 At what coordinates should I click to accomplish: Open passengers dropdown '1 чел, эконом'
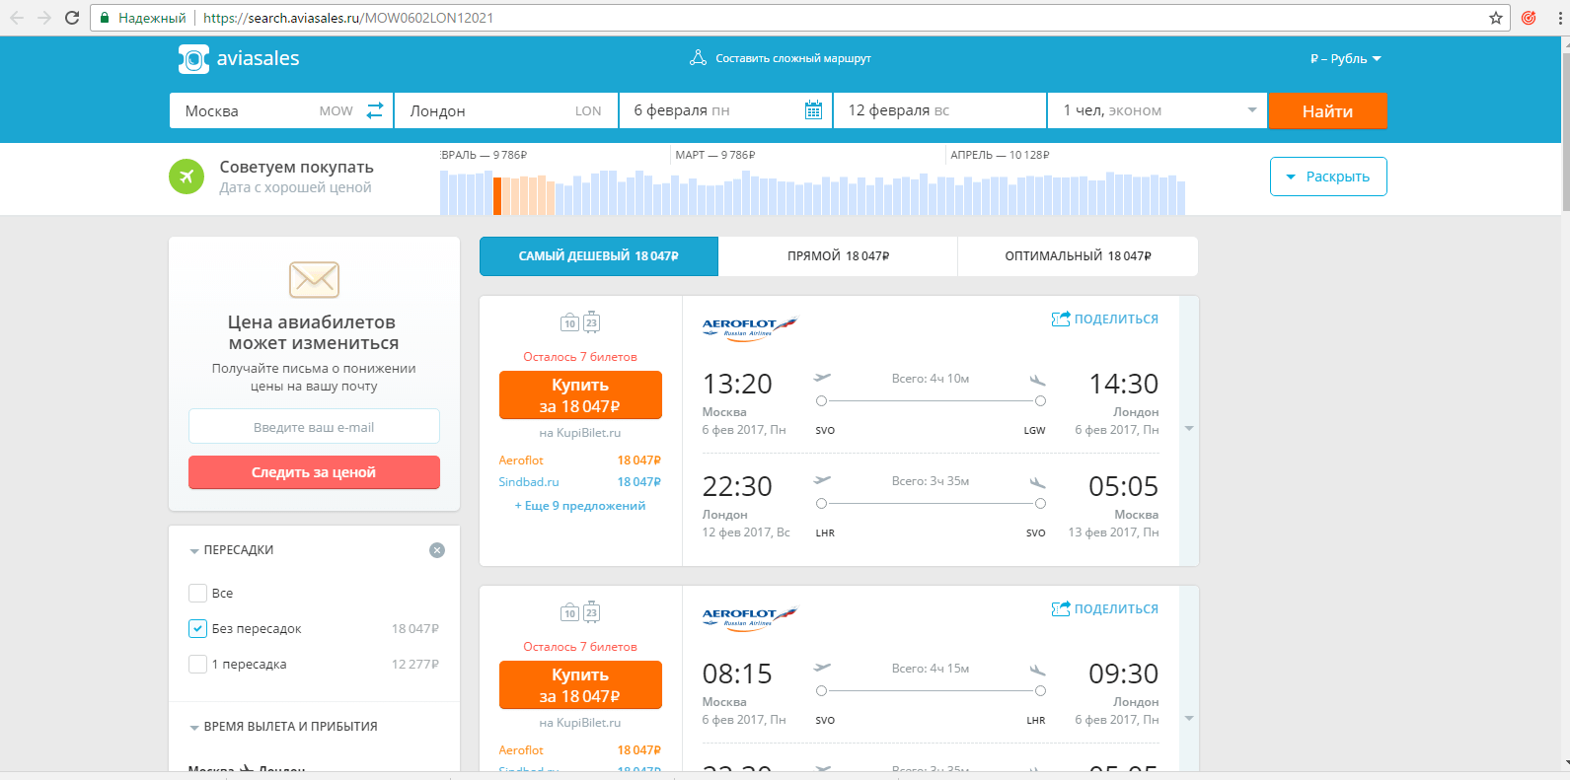(x=1157, y=110)
